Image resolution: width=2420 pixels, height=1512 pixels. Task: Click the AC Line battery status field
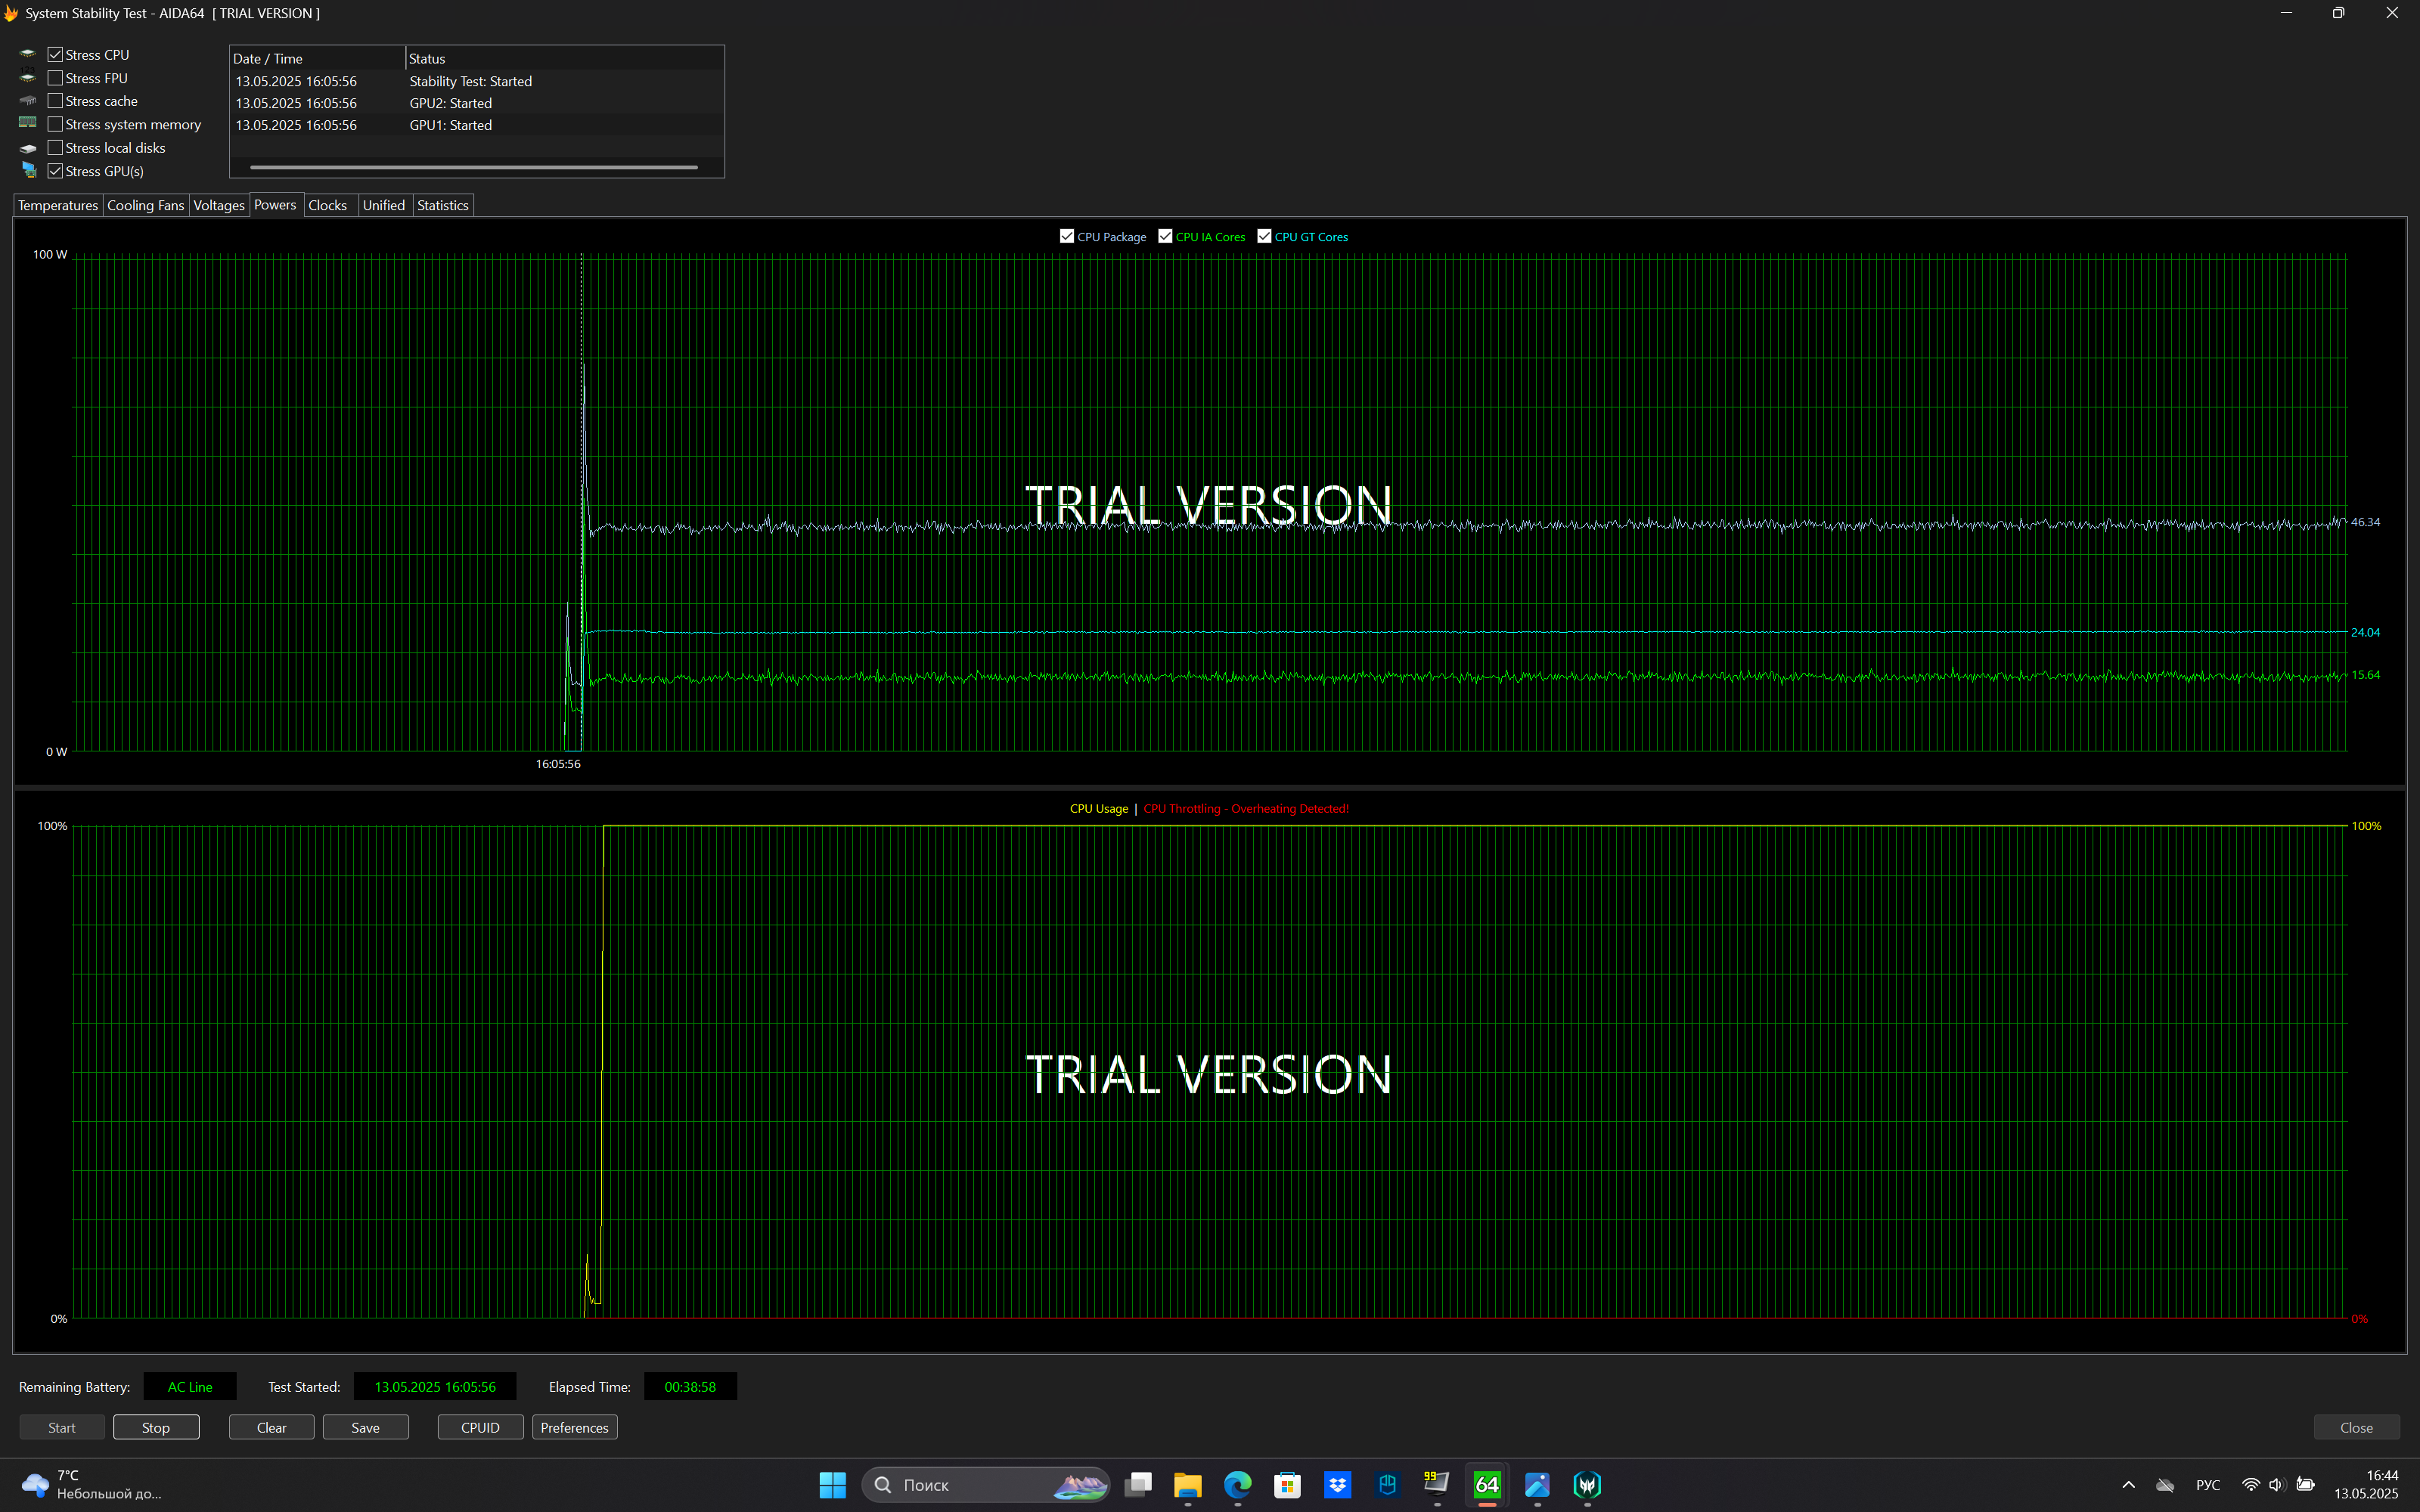point(190,1386)
